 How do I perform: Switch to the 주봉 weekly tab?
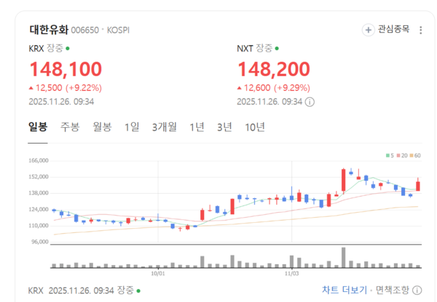pyautogui.click(x=70, y=127)
